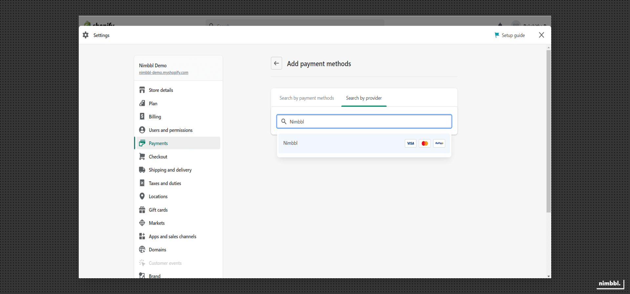Close the Settings panel with X
The width and height of the screenshot is (630, 294).
point(541,35)
